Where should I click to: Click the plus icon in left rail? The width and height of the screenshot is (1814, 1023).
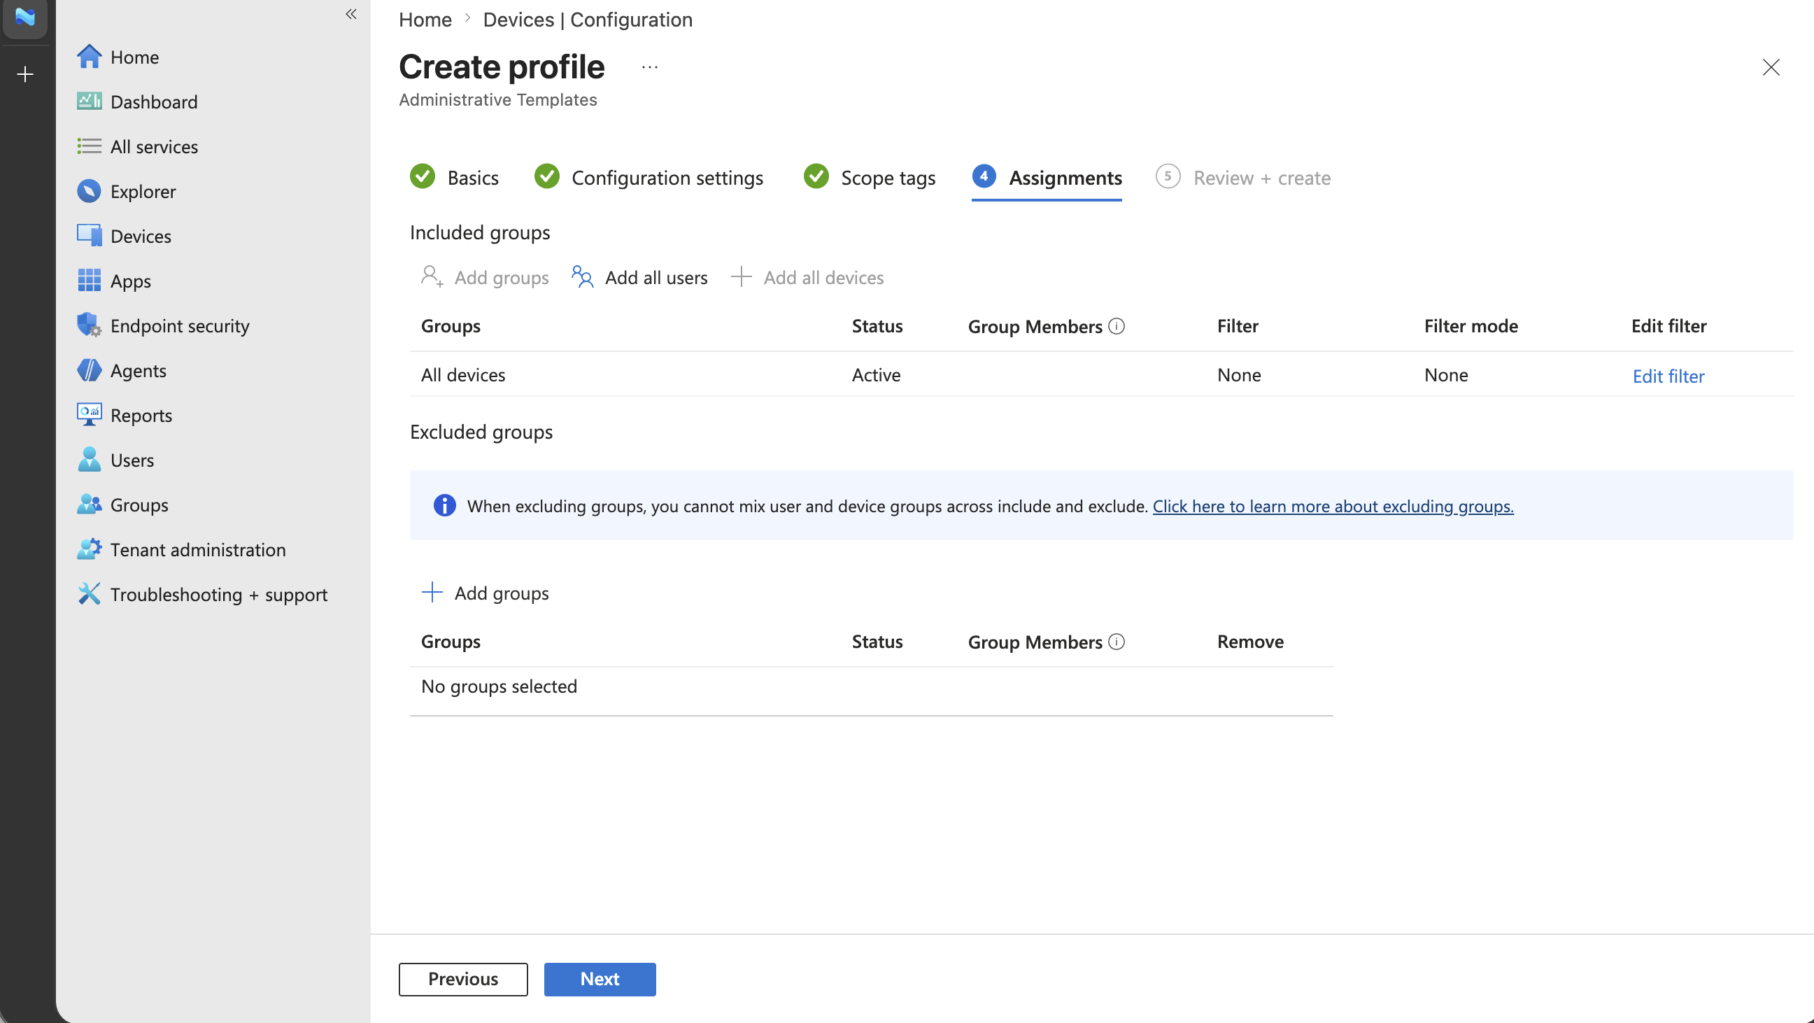point(25,74)
